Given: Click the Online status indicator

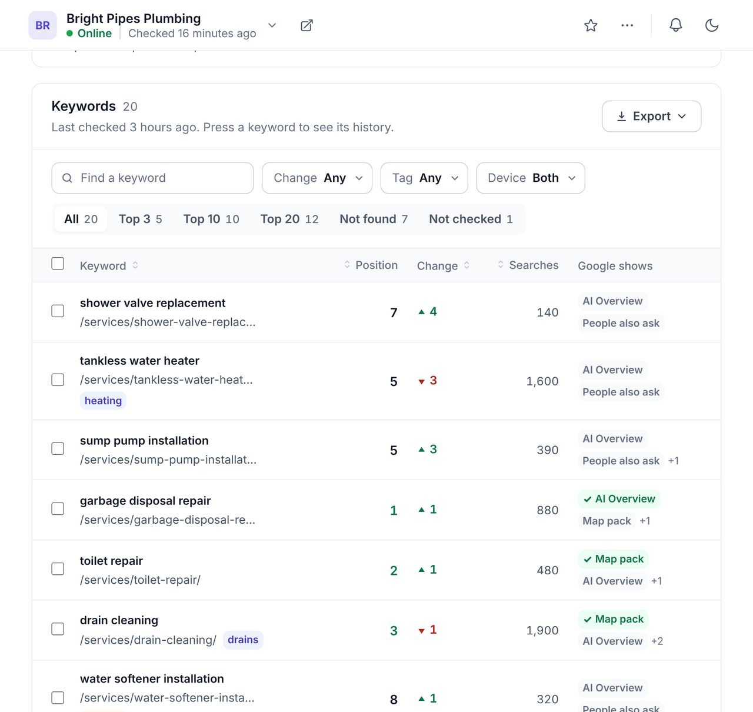Looking at the screenshot, I should [89, 34].
